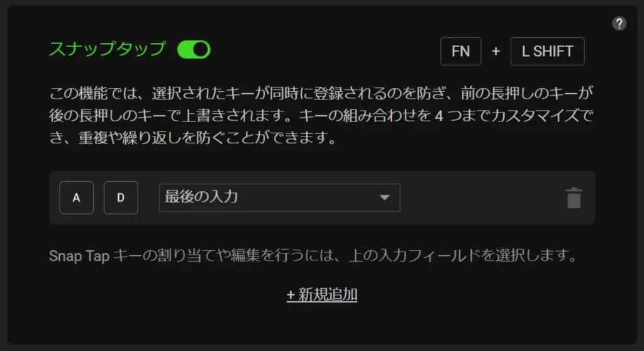This screenshot has width=644, height=351.
Task: Open the help question mark icon
Action: (x=619, y=23)
